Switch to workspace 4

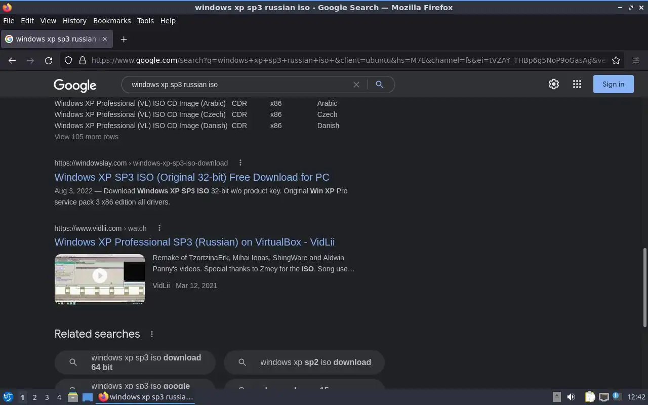point(59,397)
